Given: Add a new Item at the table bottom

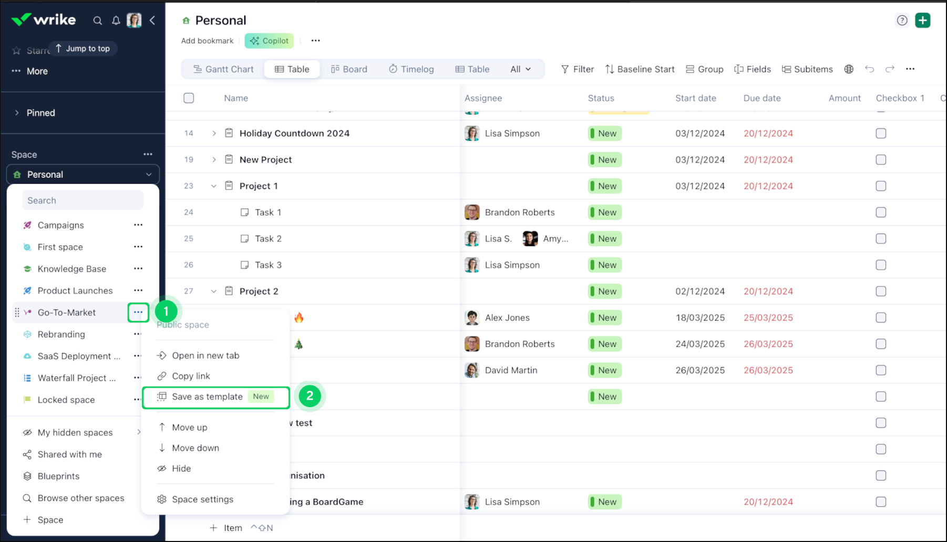Looking at the screenshot, I should [226, 528].
